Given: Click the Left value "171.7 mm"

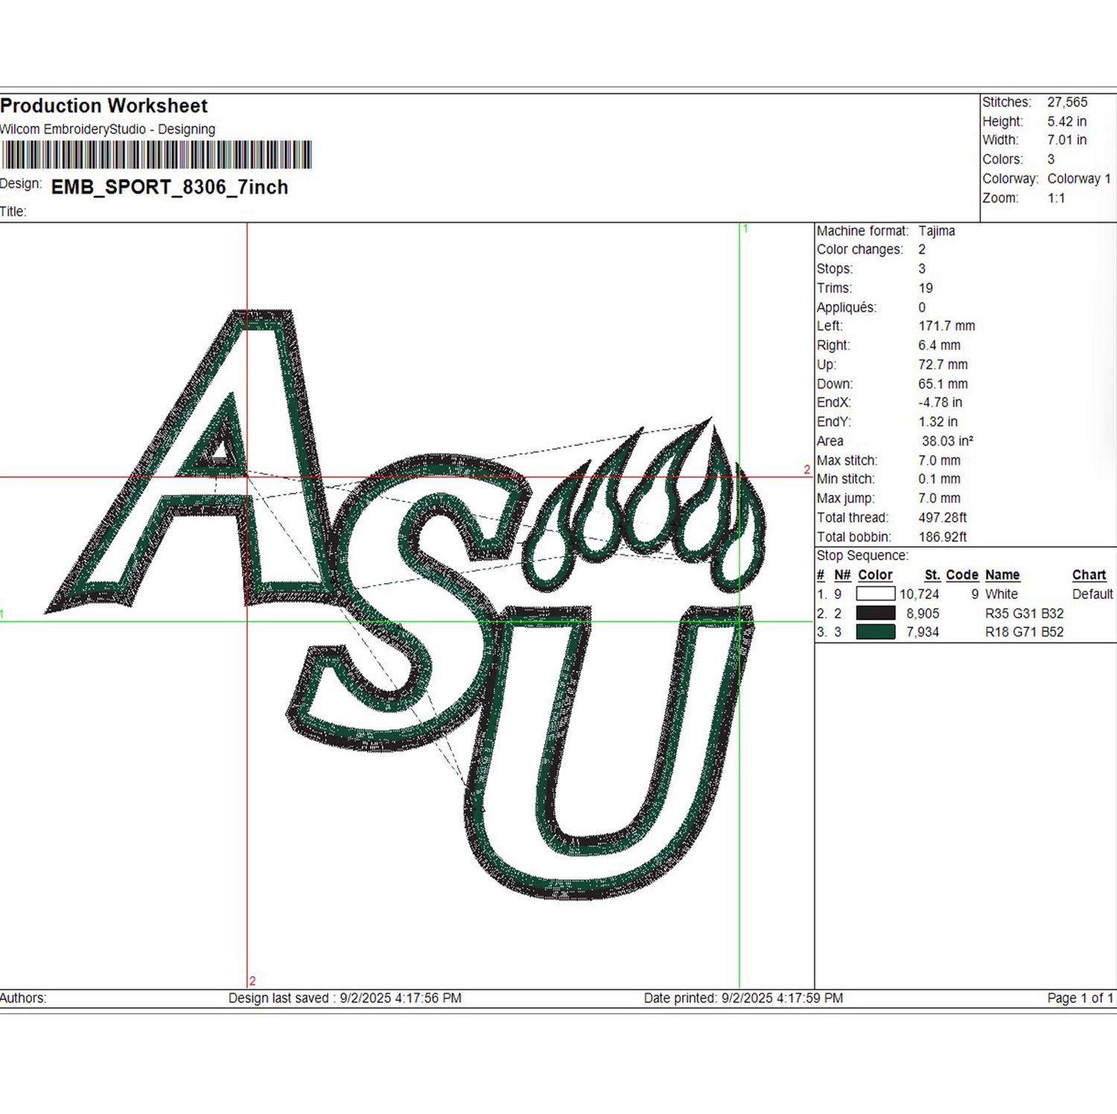Looking at the screenshot, I should [x=946, y=326].
